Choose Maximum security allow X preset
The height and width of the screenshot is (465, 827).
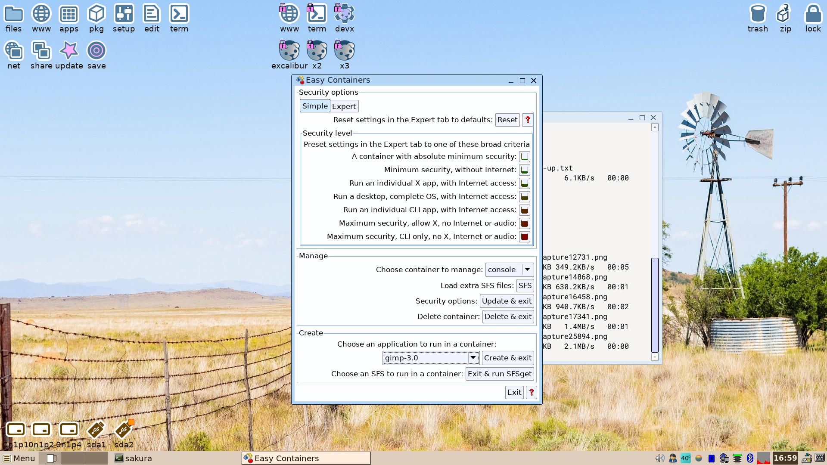[x=524, y=223]
